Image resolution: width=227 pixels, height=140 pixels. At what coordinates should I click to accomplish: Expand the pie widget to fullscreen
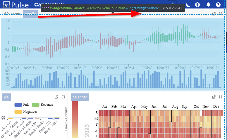coord(63,97)
